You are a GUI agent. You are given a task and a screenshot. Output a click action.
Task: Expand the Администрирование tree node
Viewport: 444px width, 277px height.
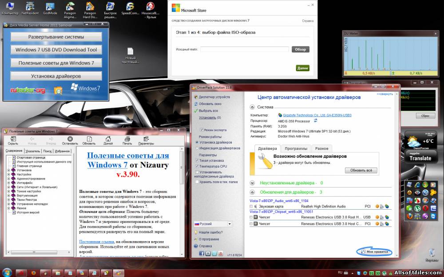tap(8, 179)
